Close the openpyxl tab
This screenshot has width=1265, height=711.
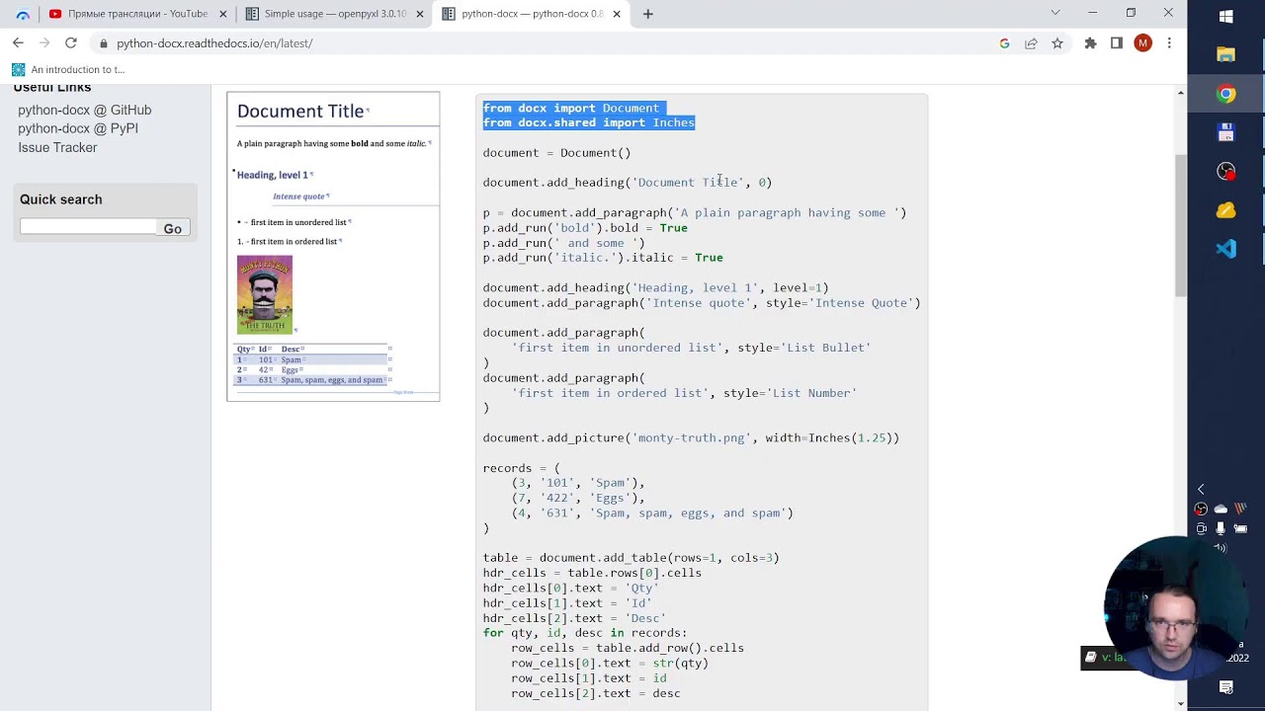pyautogui.click(x=420, y=14)
